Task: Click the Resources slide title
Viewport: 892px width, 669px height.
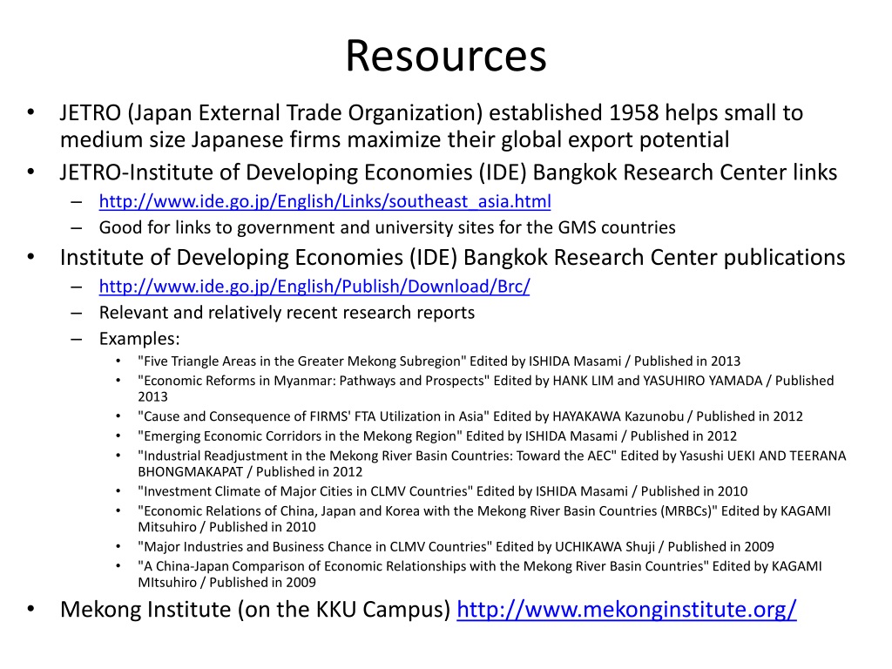Action: pos(446,56)
